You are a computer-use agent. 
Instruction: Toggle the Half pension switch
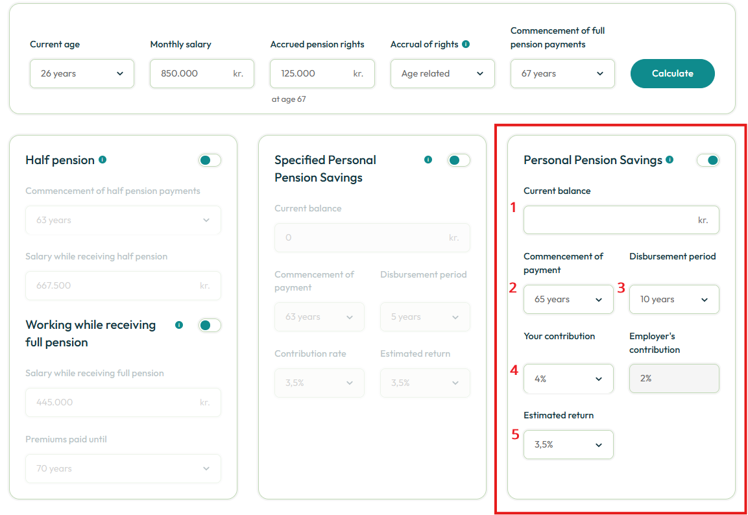pos(210,160)
